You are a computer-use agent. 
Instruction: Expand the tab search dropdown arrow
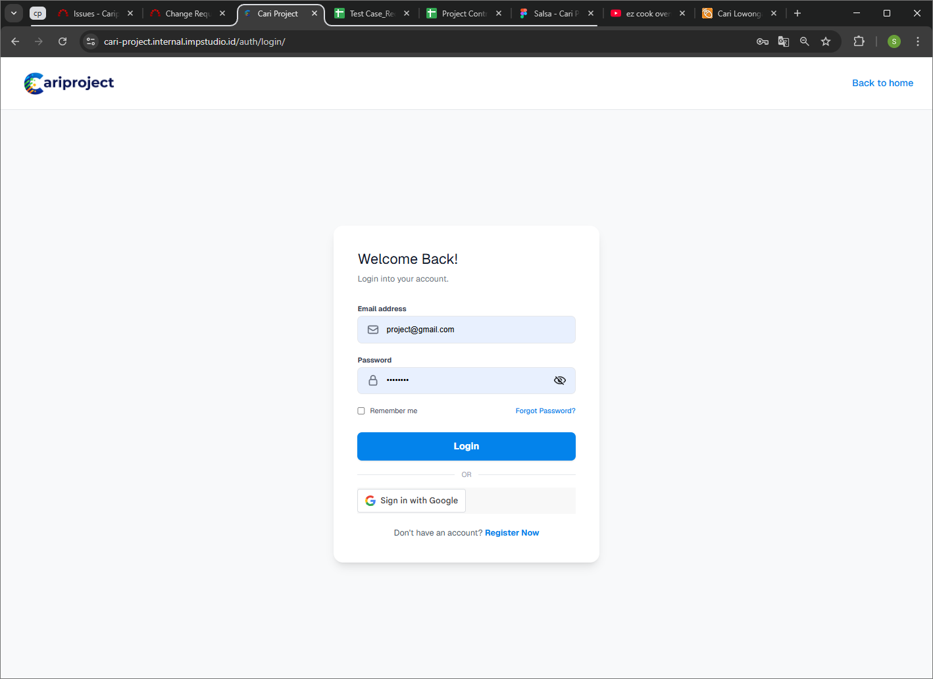[x=14, y=13]
